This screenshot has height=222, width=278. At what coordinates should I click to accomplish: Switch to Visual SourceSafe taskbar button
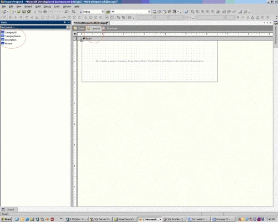point(125,219)
